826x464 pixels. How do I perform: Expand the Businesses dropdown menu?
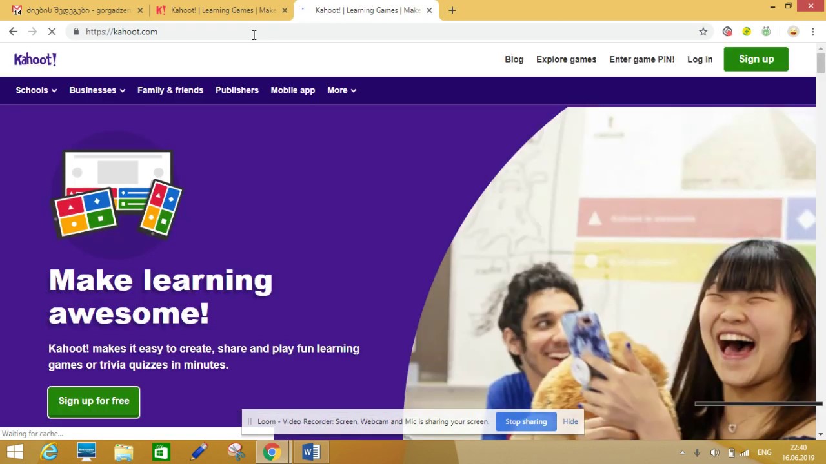coord(97,90)
